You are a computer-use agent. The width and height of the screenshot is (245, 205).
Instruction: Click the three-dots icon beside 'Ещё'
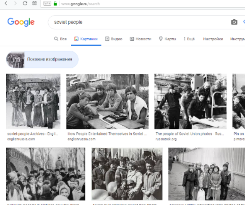(185, 39)
